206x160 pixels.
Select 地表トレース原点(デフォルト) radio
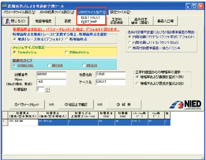tap(15, 39)
